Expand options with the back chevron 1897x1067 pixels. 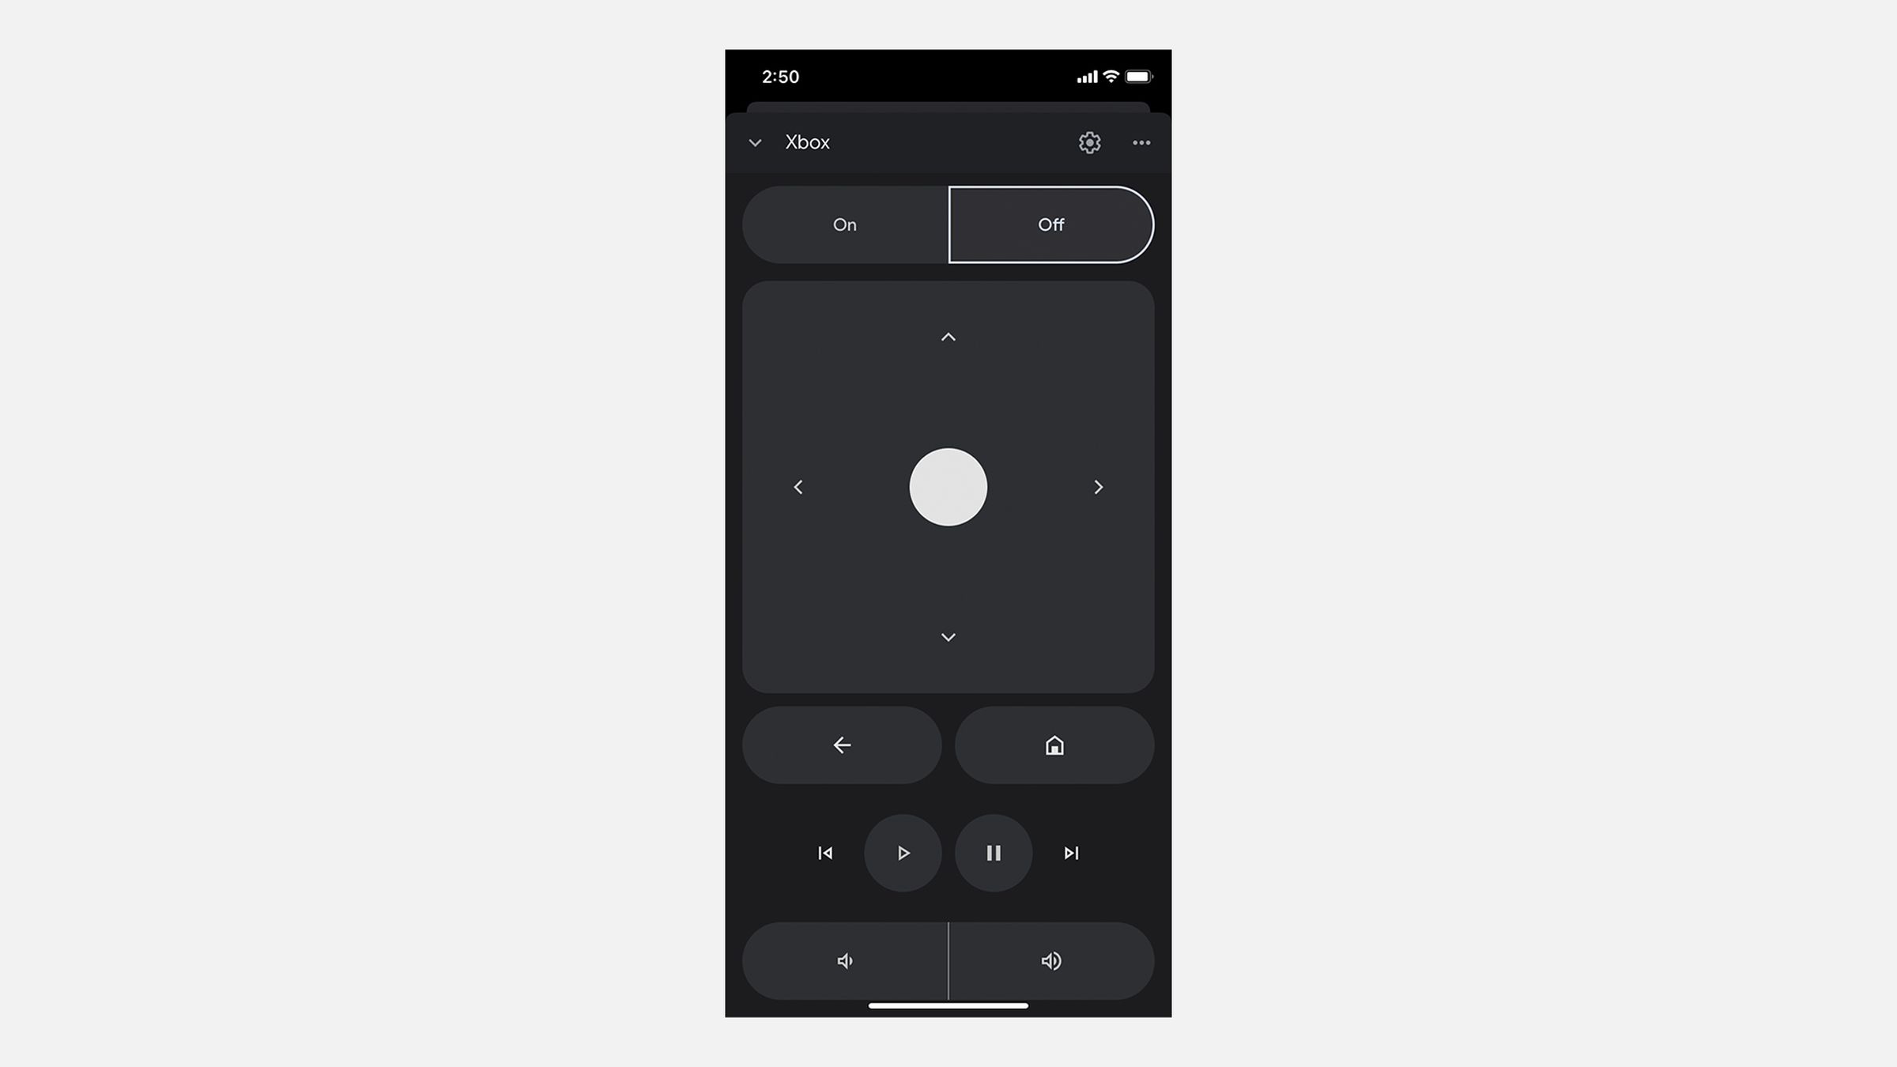[x=753, y=142]
